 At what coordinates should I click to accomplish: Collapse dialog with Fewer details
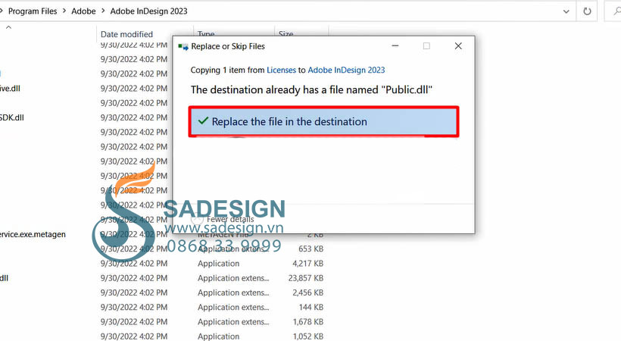point(223,219)
